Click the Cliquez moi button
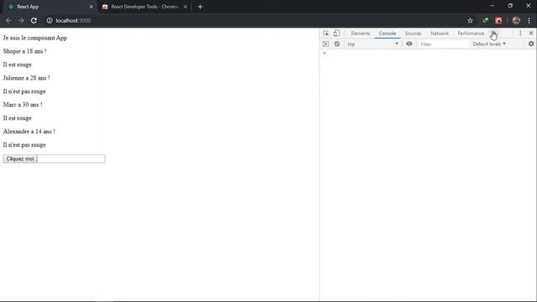 coord(20,159)
